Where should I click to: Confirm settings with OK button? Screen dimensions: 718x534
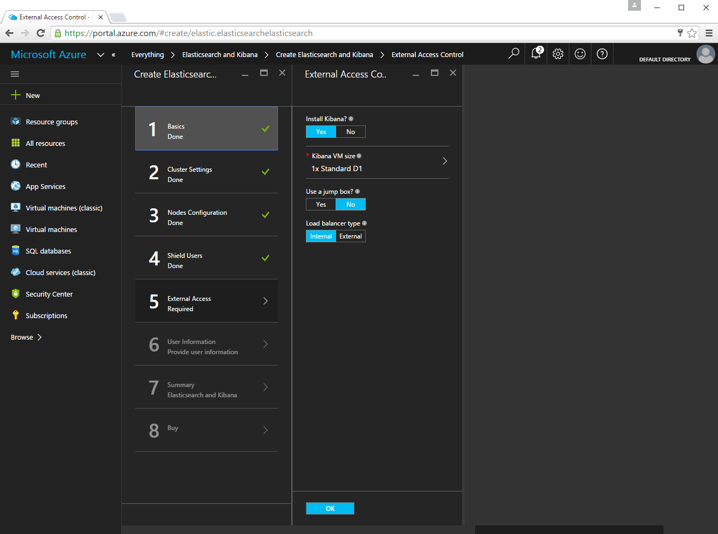point(330,508)
